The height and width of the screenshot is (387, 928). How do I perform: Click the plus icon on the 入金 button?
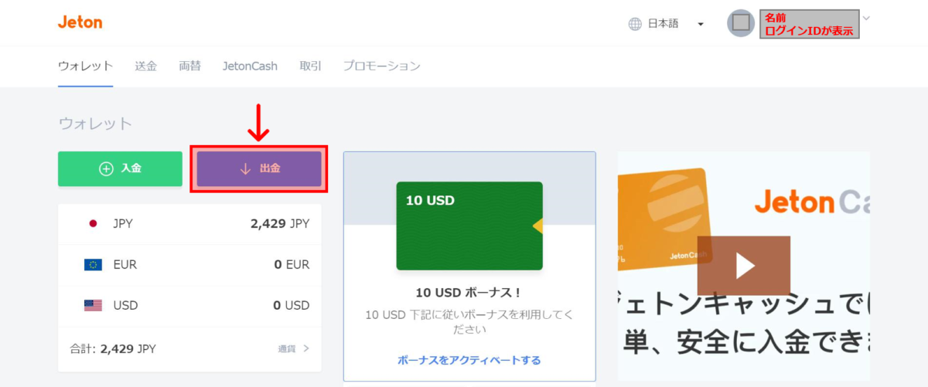tap(107, 168)
